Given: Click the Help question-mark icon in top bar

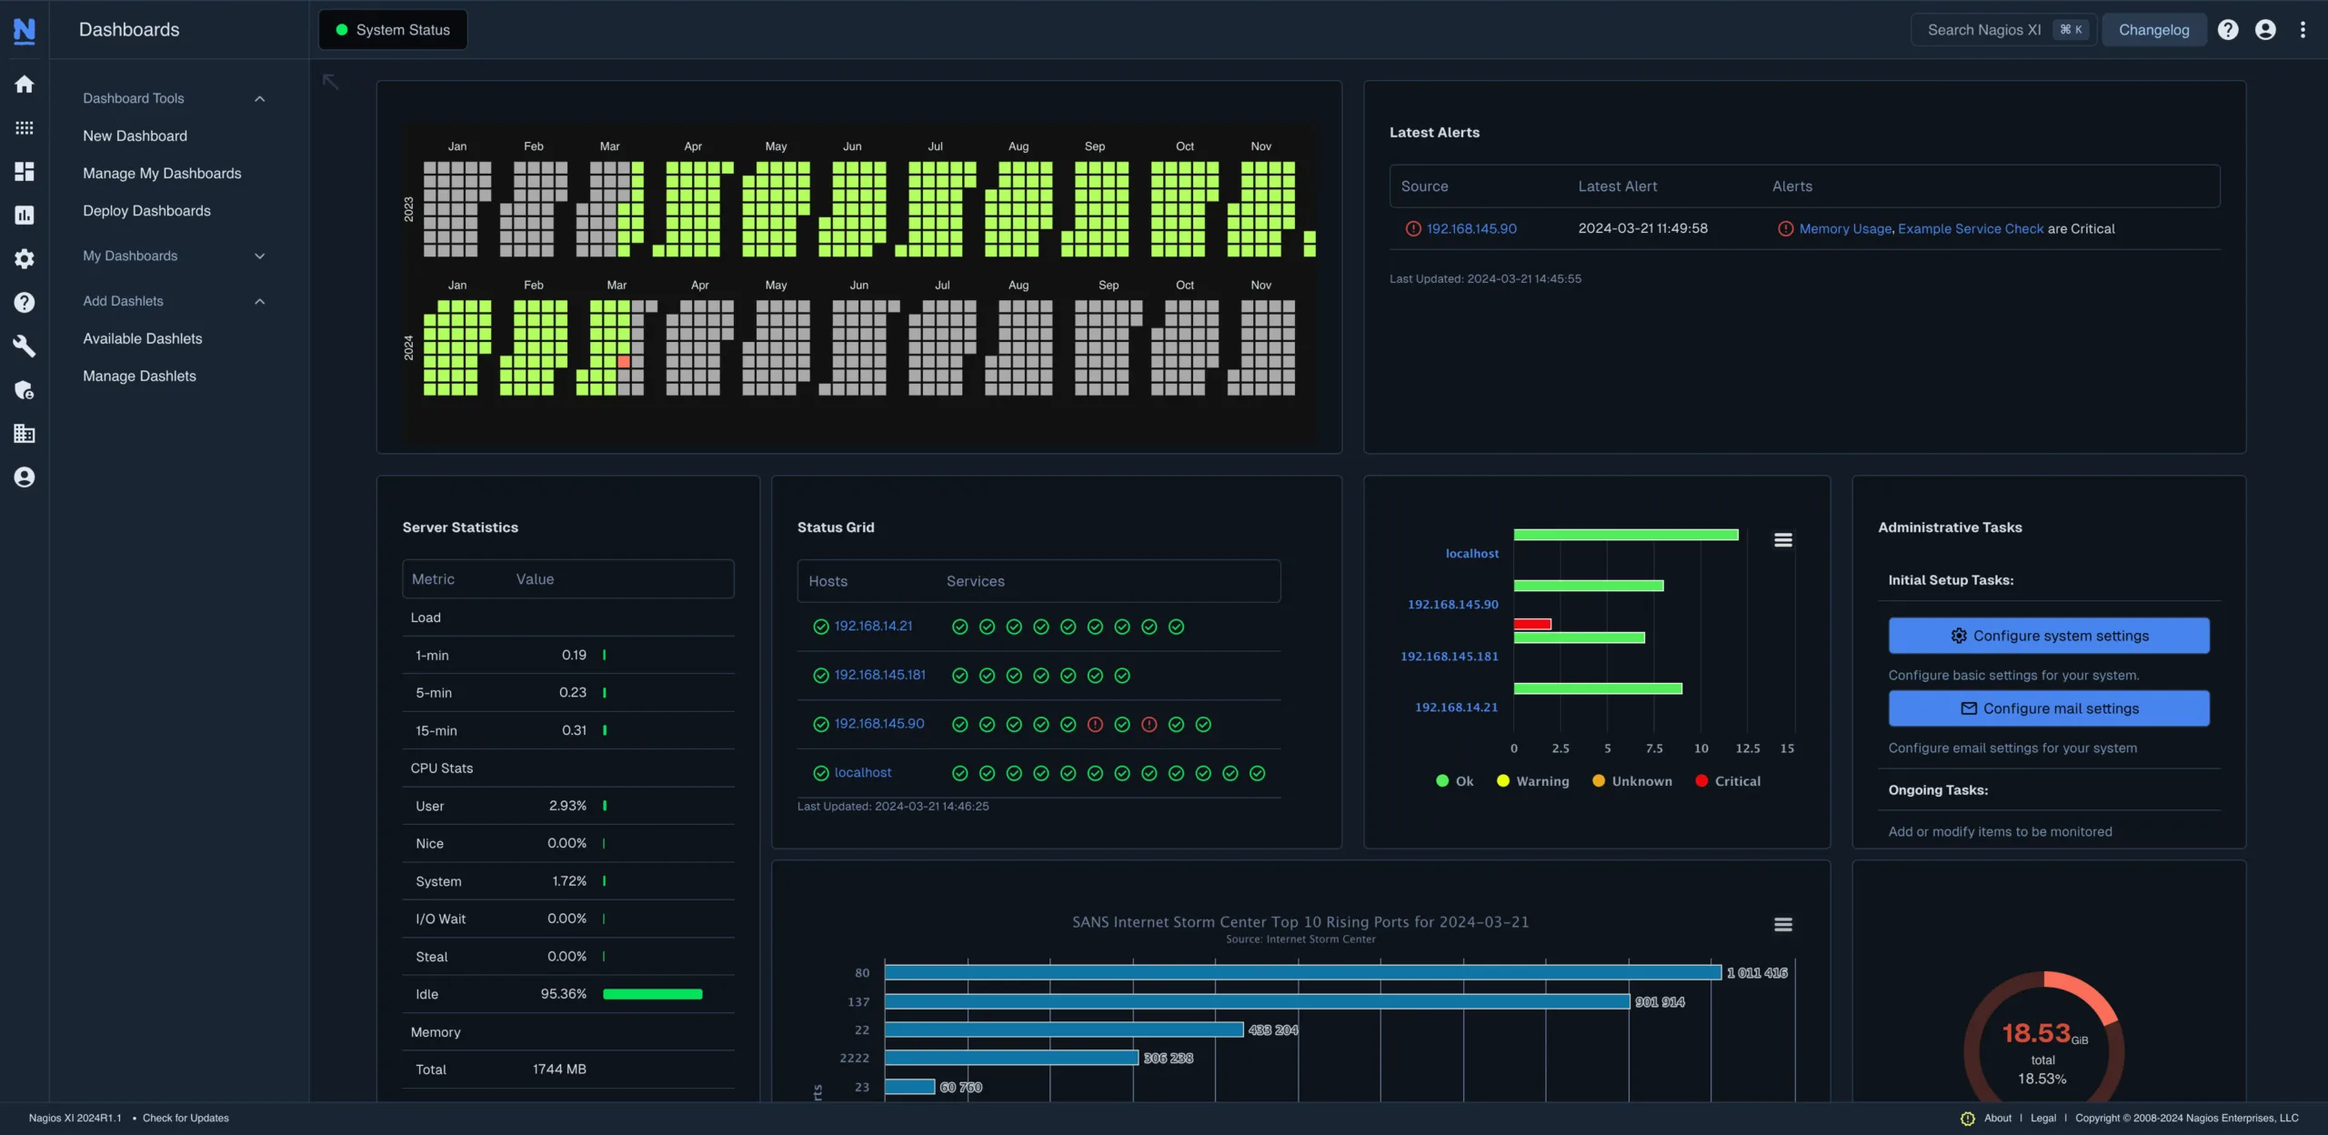Looking at the screenshot, I should click(x=2228, y=29).
